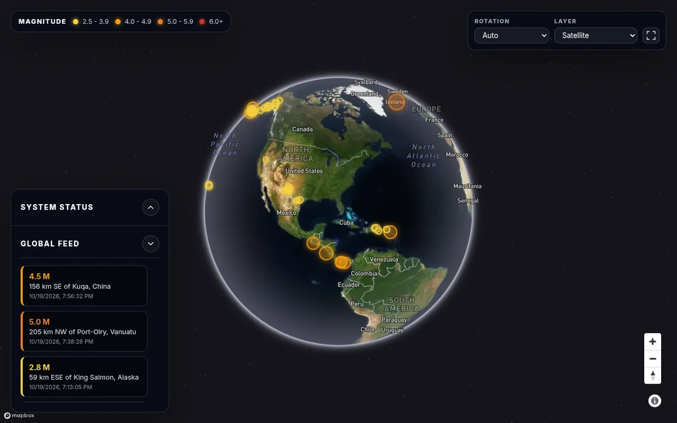Click the yellow 2.5 - 3.9 legend dot
The width and height of the screenshot is (677, 423).
tap(76, 21)
